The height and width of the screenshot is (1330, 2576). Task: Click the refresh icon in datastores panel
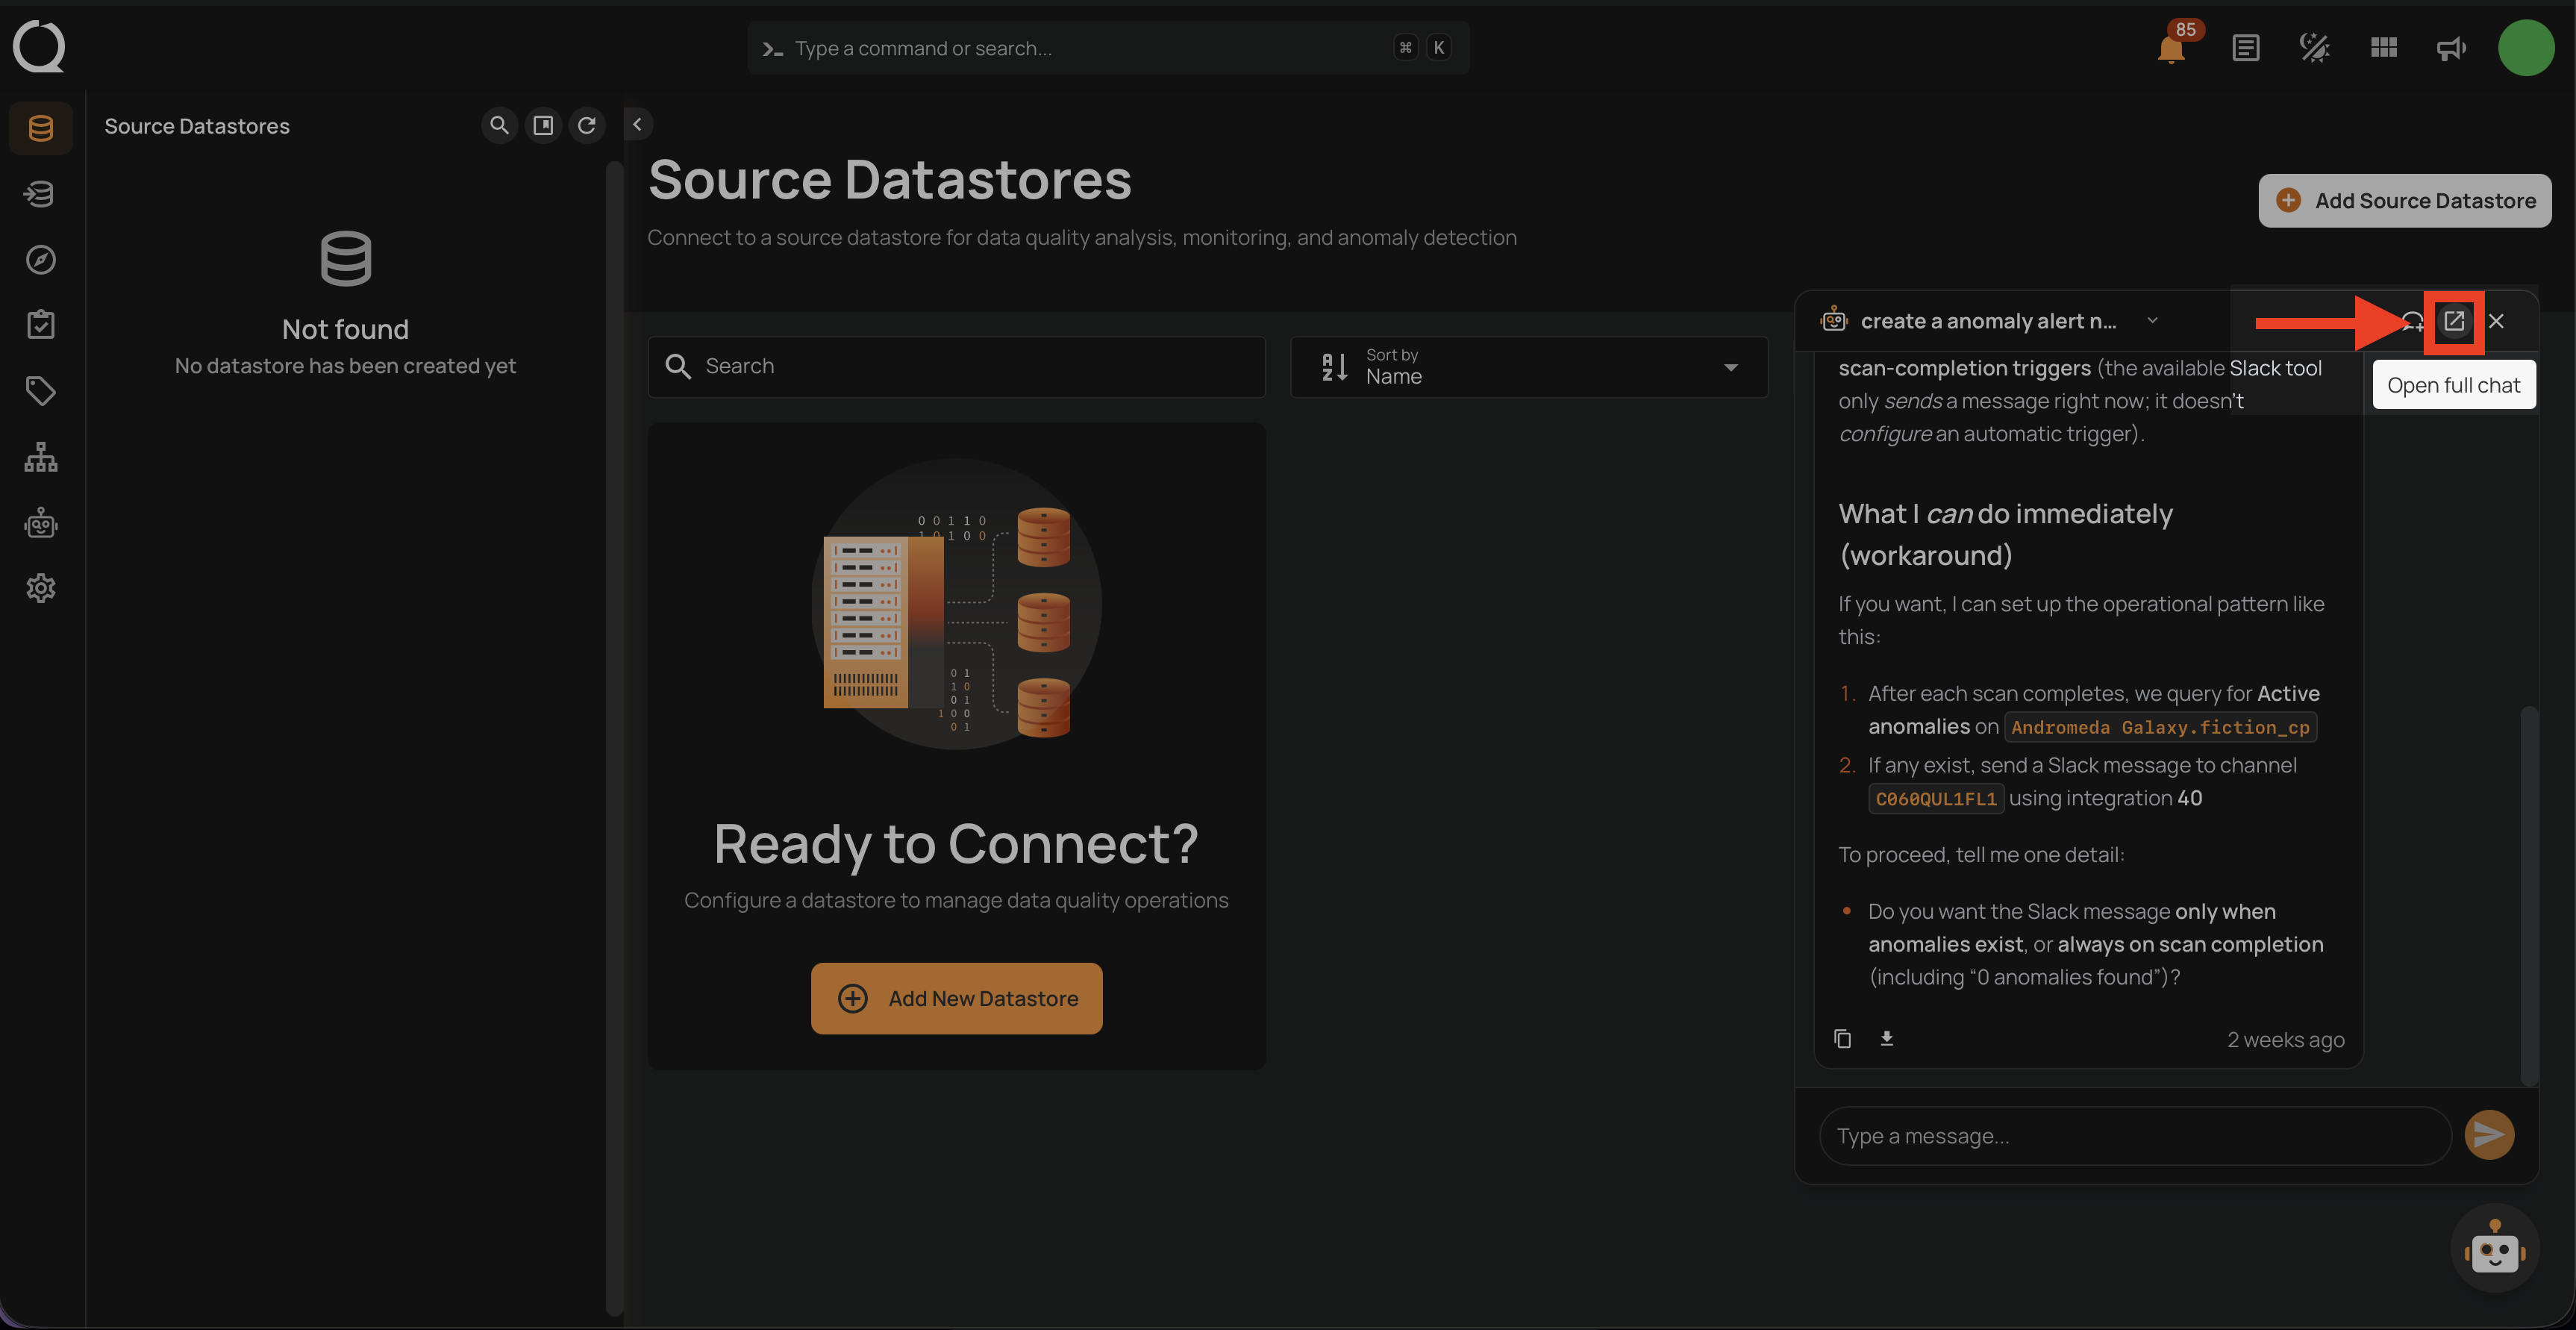tap(587, 125)
